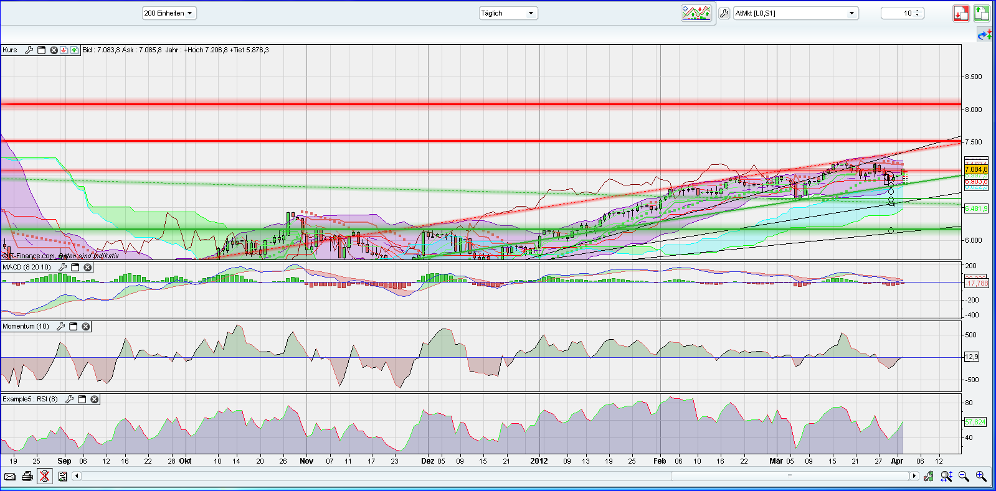Click the RSI value tag 57,824
Viewport: 996px width, 491px height.
975,422
